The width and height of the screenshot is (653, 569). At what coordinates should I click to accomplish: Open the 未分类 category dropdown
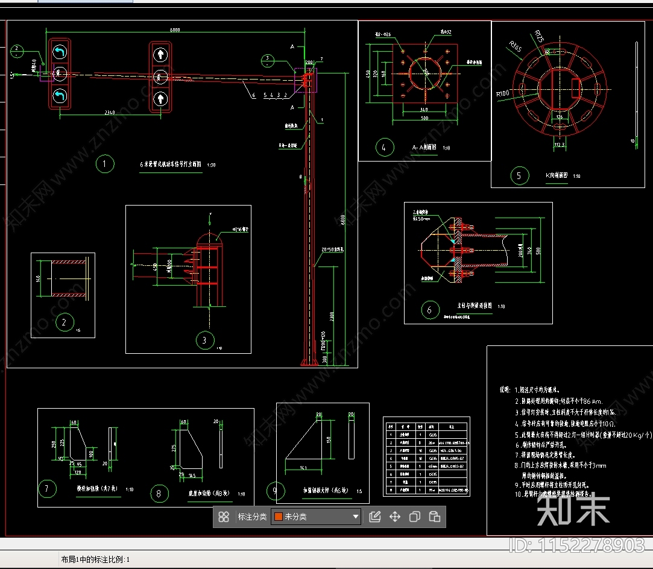tap(316, 517)
